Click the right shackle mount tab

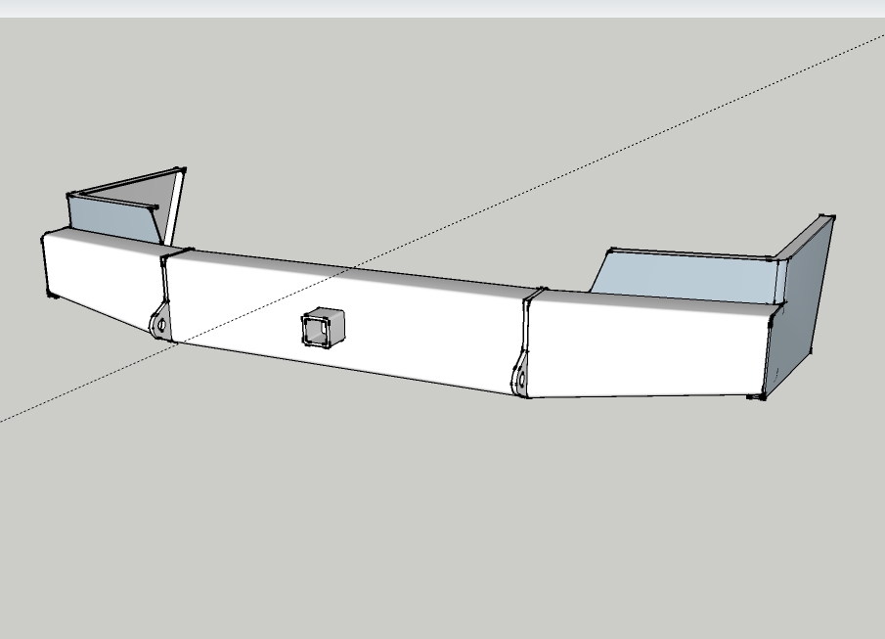click(x=521, y=377)
